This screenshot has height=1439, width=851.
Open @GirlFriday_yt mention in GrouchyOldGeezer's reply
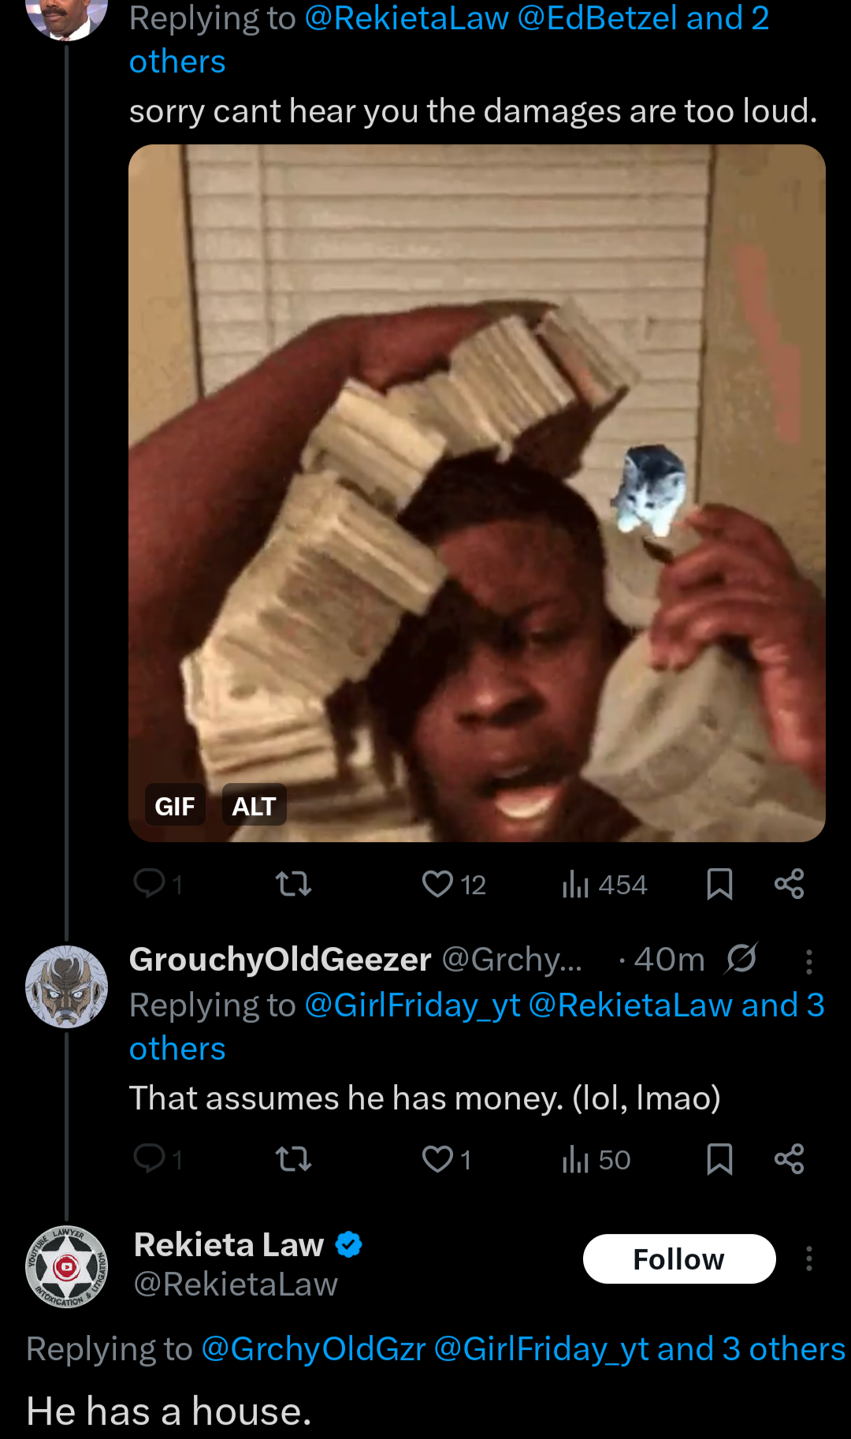[x=412, y=1005]
